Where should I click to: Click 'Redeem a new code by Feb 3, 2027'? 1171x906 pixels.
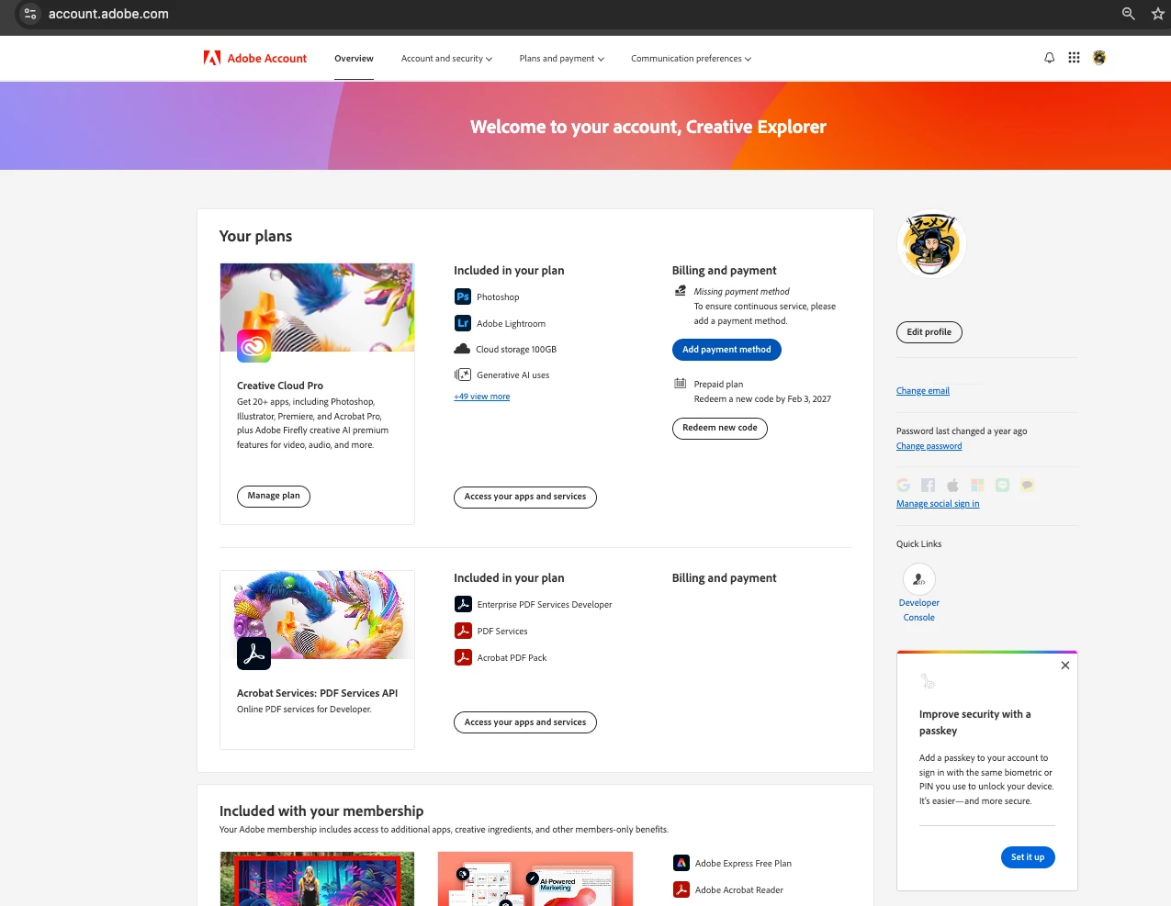point(762,399)
